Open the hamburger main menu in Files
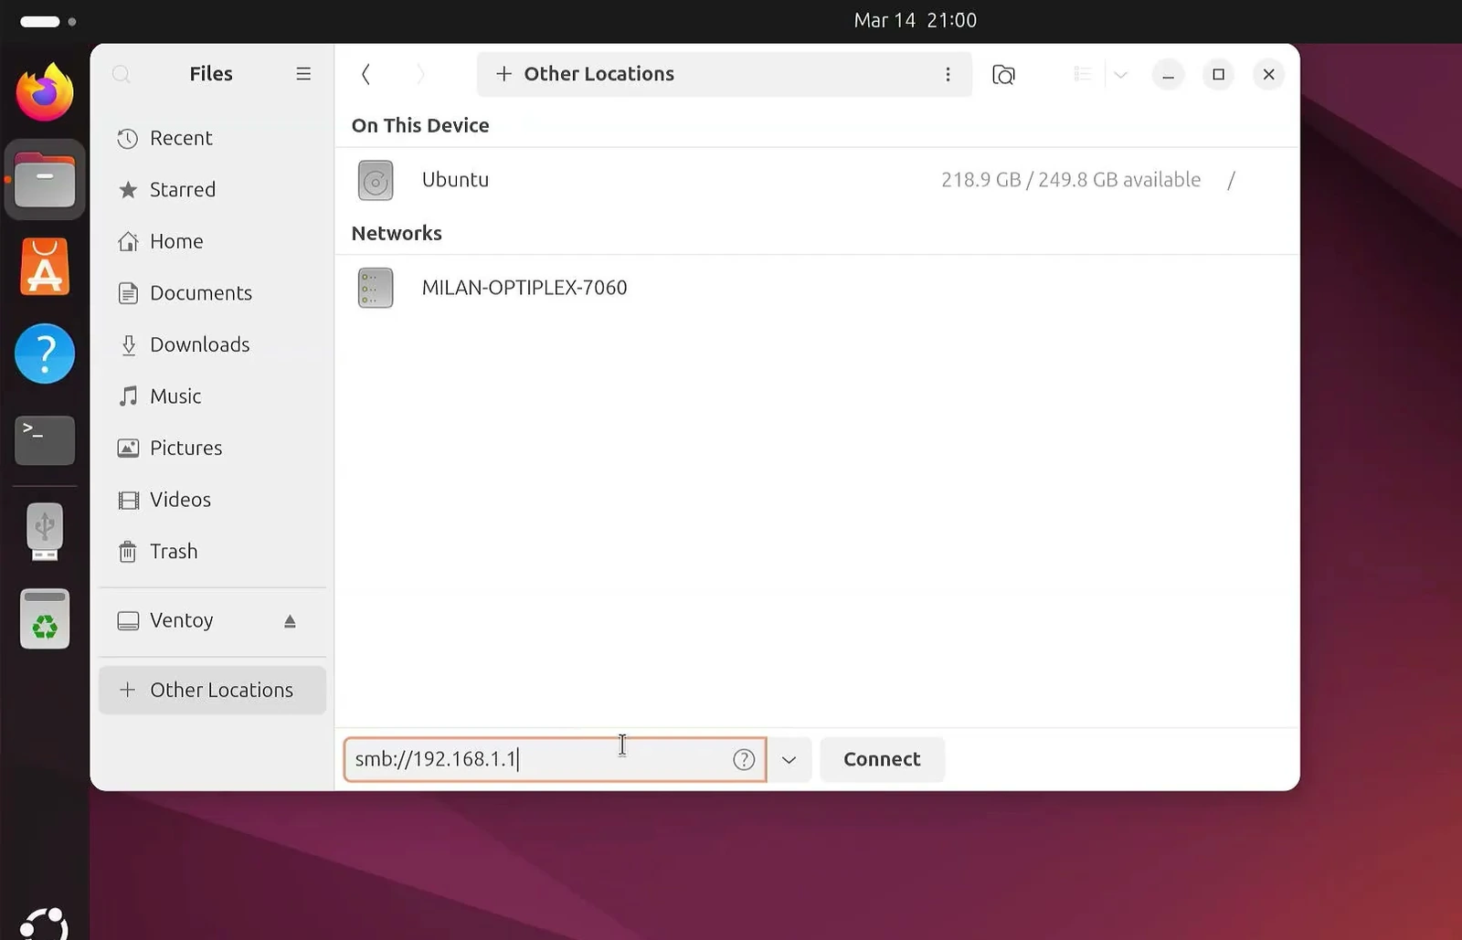The width and height of the screenshot is (1462, 940). pos(303,74)
